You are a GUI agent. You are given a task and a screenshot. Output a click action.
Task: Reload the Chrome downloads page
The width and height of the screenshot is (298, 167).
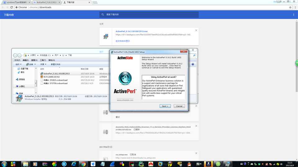click(11, 7)
